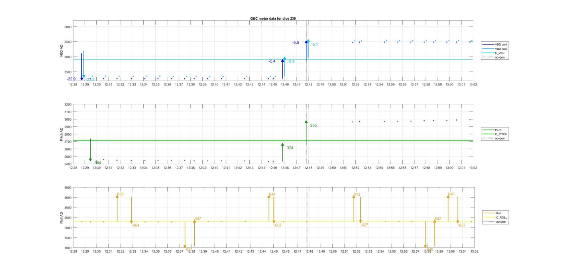562x278 pixels.
Task: Click "apogee" in the Pitch legend
Action: click(x=500, y=138)
